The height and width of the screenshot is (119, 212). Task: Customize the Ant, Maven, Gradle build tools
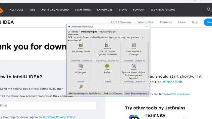click(76, 61)
